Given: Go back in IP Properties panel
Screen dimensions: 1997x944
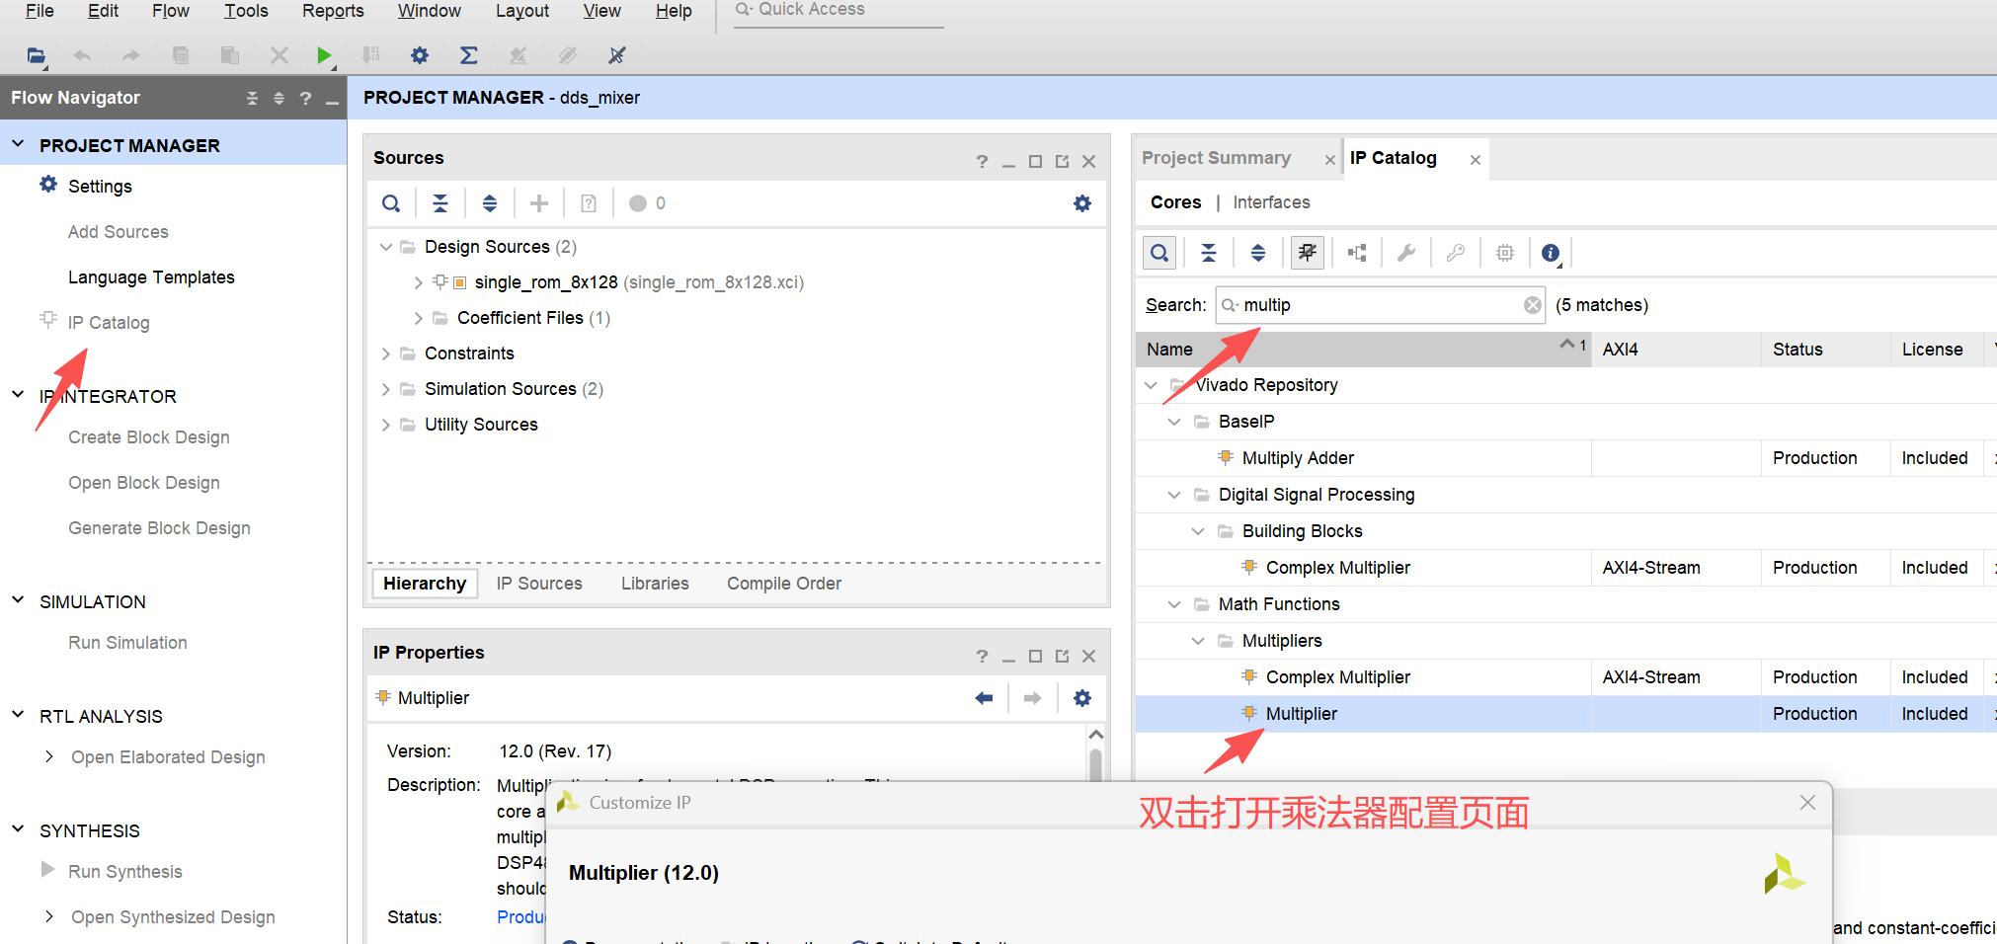Looking at the screenshot, I should [984, 698].
